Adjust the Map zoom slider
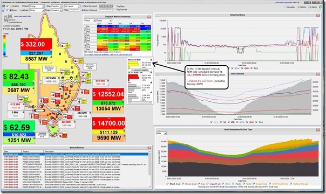 (74, 10)
